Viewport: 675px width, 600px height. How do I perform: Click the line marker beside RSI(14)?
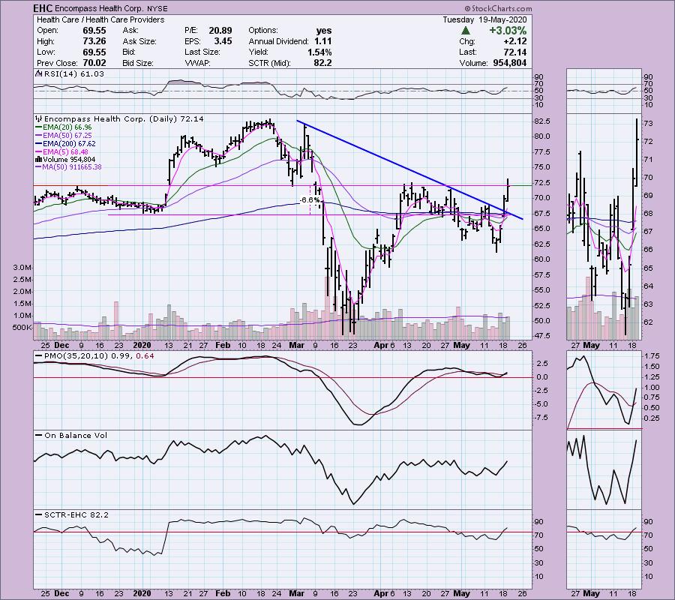[39, 74]
